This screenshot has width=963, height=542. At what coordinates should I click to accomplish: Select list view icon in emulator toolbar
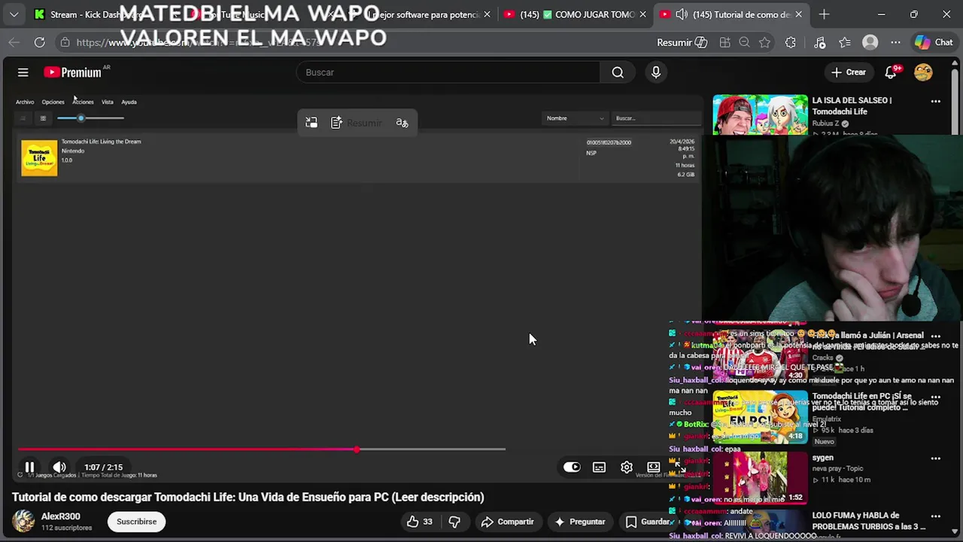pyautogui.click(x=23, y=118)
